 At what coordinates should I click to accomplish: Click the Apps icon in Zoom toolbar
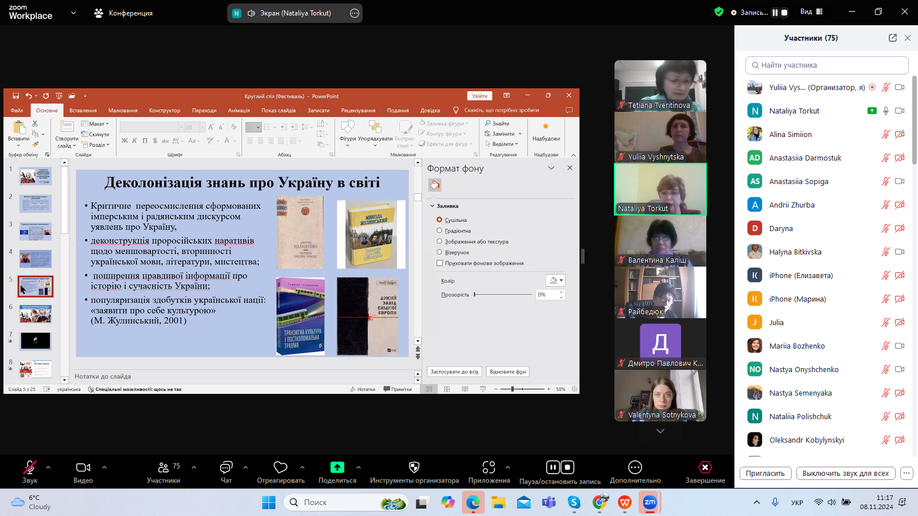(489, 468)
